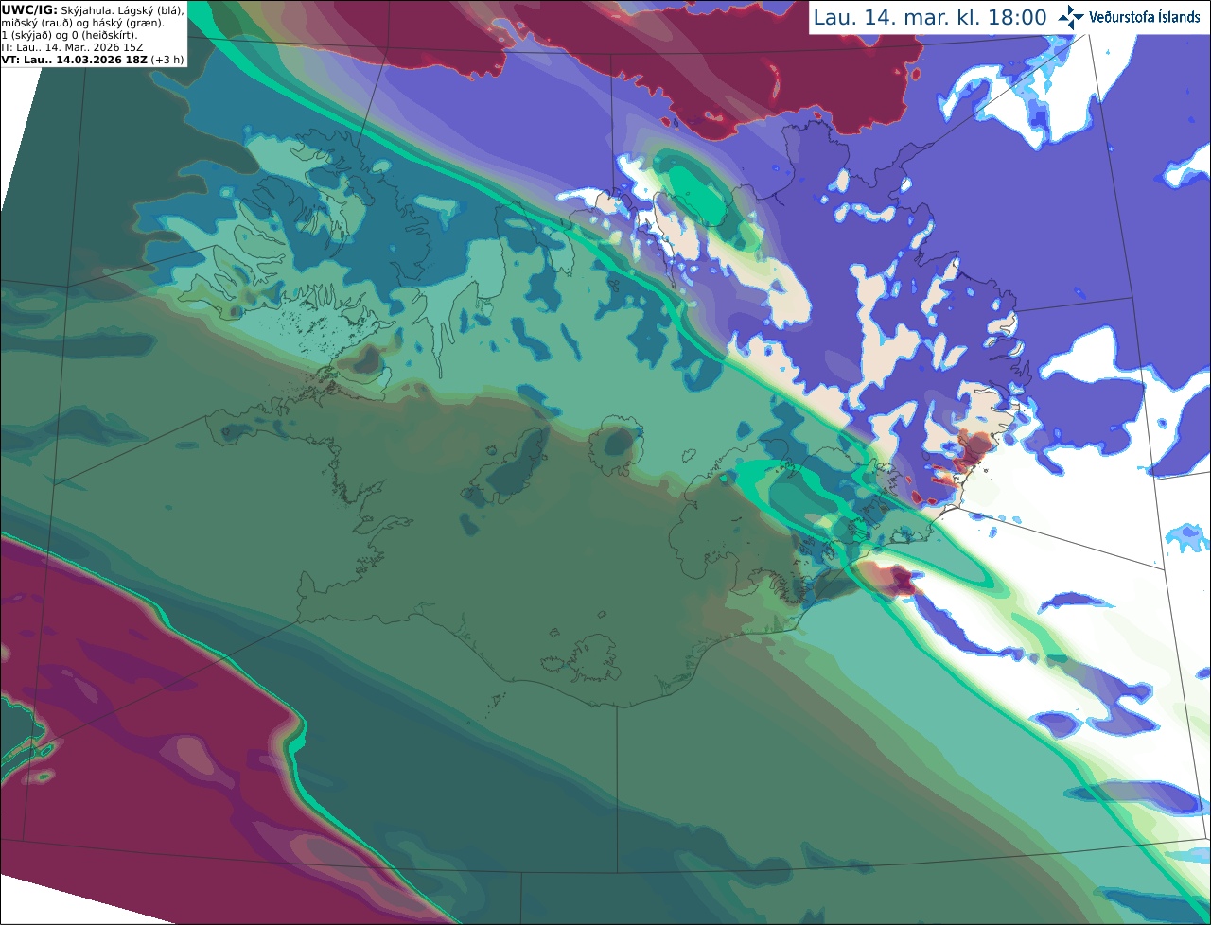The height and width of the screenshot is (925, 1211).
Task: Select the "Lau. 14. mar. kl. 18:00" timestamp
Action: point(930,18)
